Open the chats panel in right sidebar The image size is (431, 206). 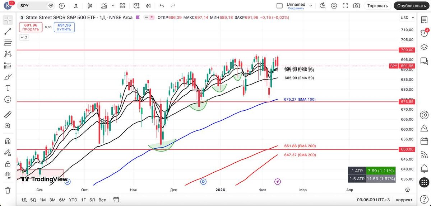(424, 61)
